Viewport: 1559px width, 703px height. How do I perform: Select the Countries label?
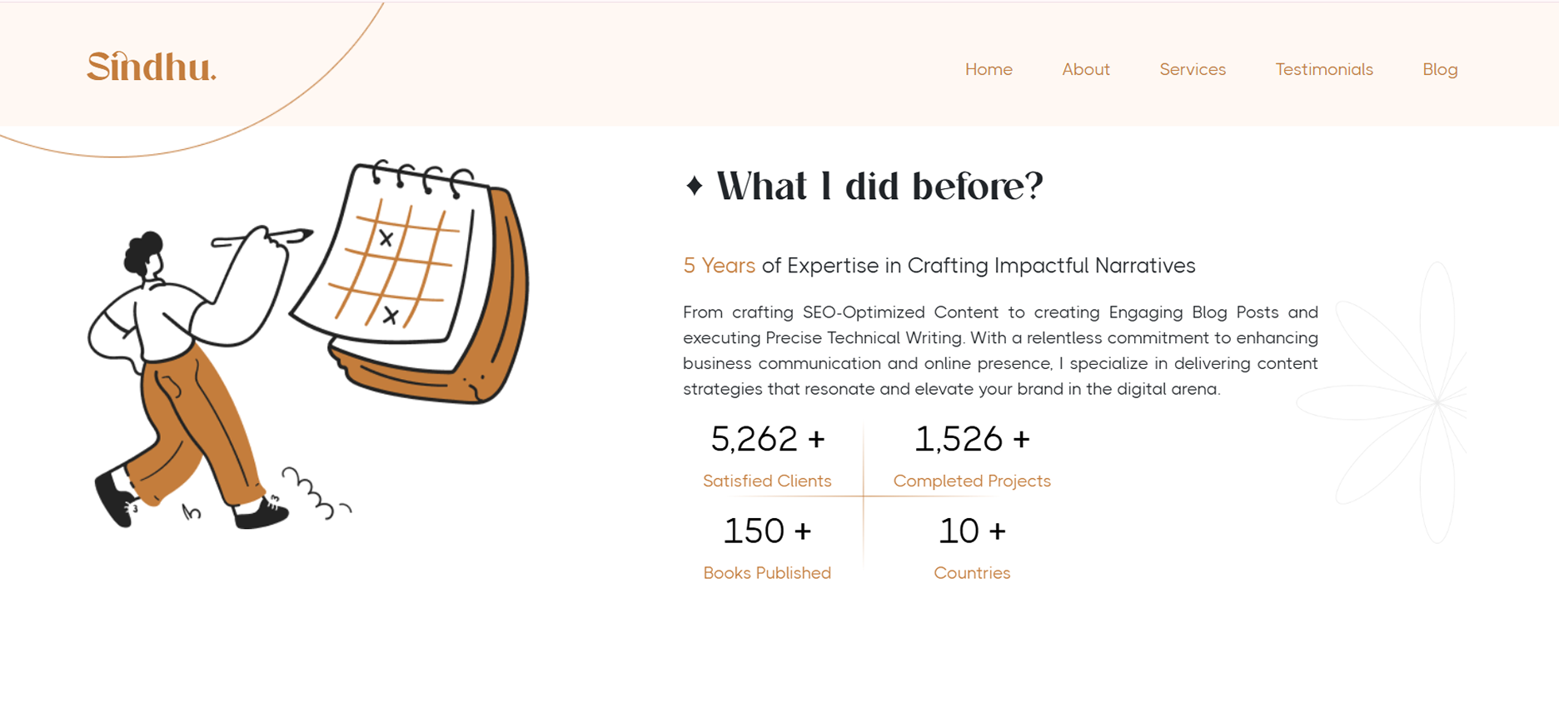[972, 573]
